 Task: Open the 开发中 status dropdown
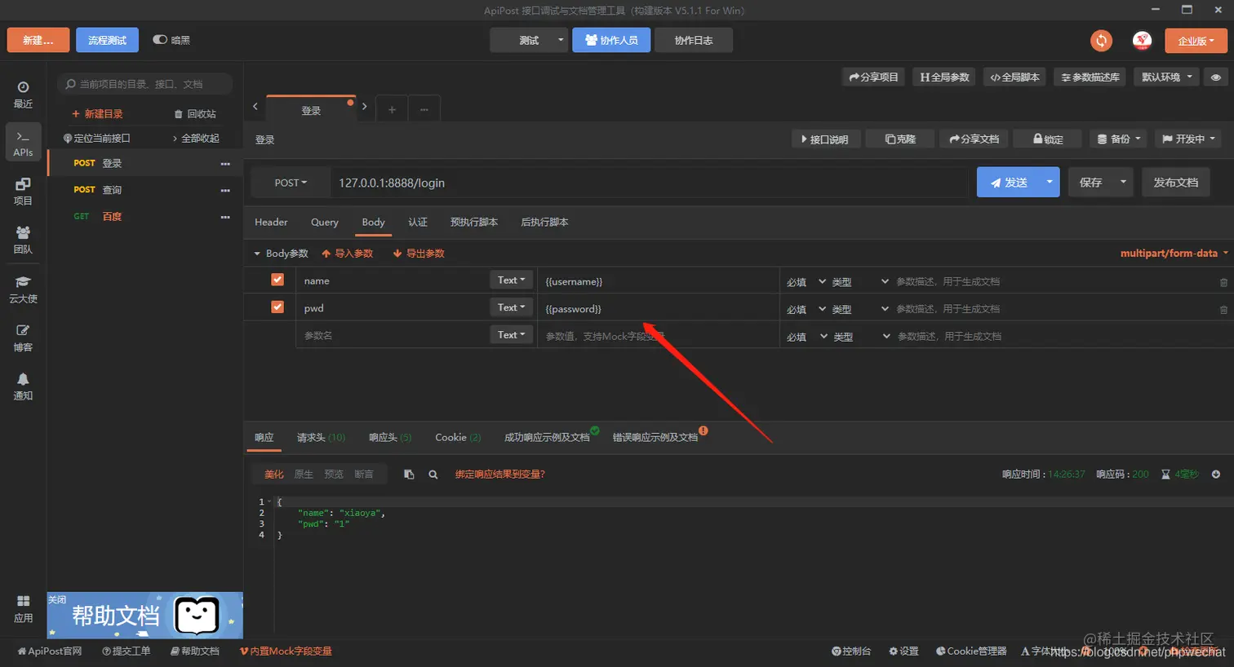tap(1187, 139)
